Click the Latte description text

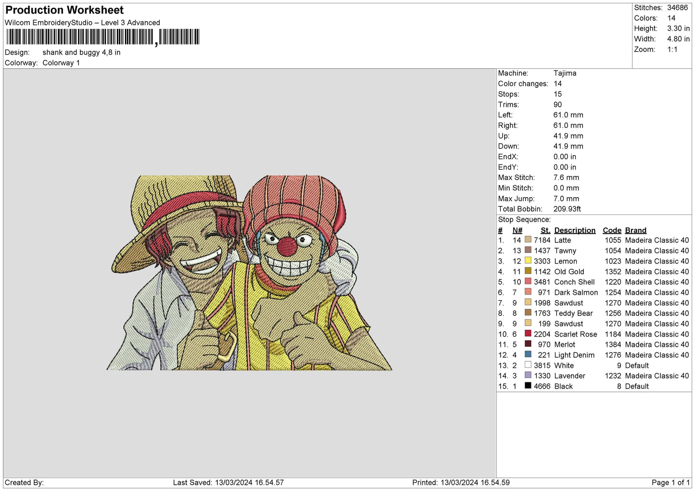[x=563, y=240]
